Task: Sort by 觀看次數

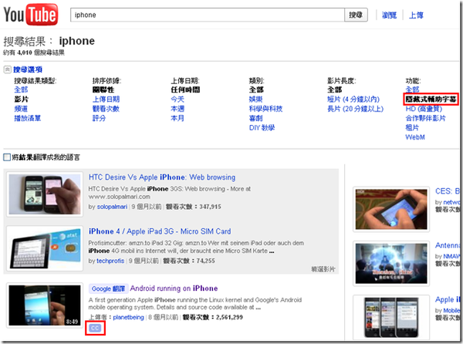Action: (106, 109)
